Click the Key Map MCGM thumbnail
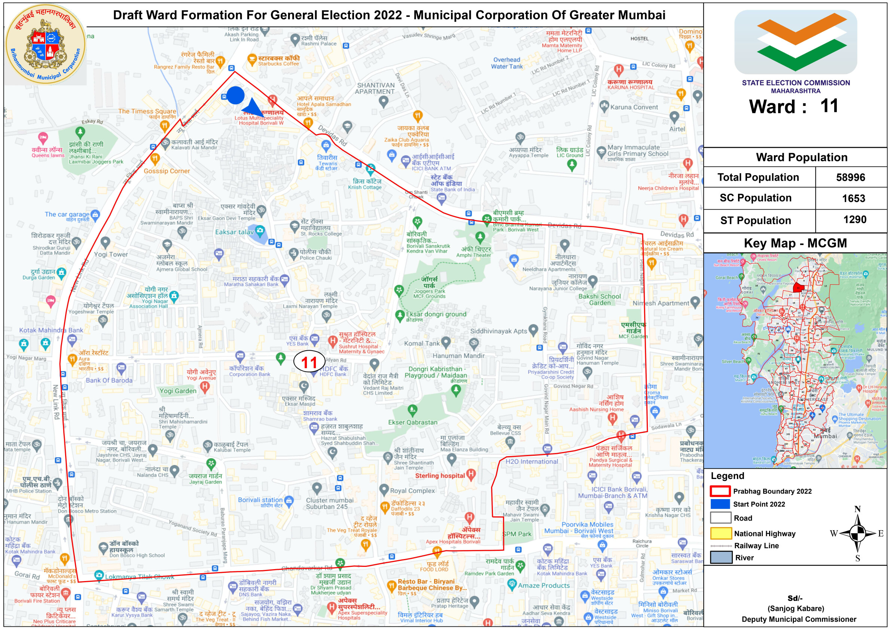 tap(795, 360)
